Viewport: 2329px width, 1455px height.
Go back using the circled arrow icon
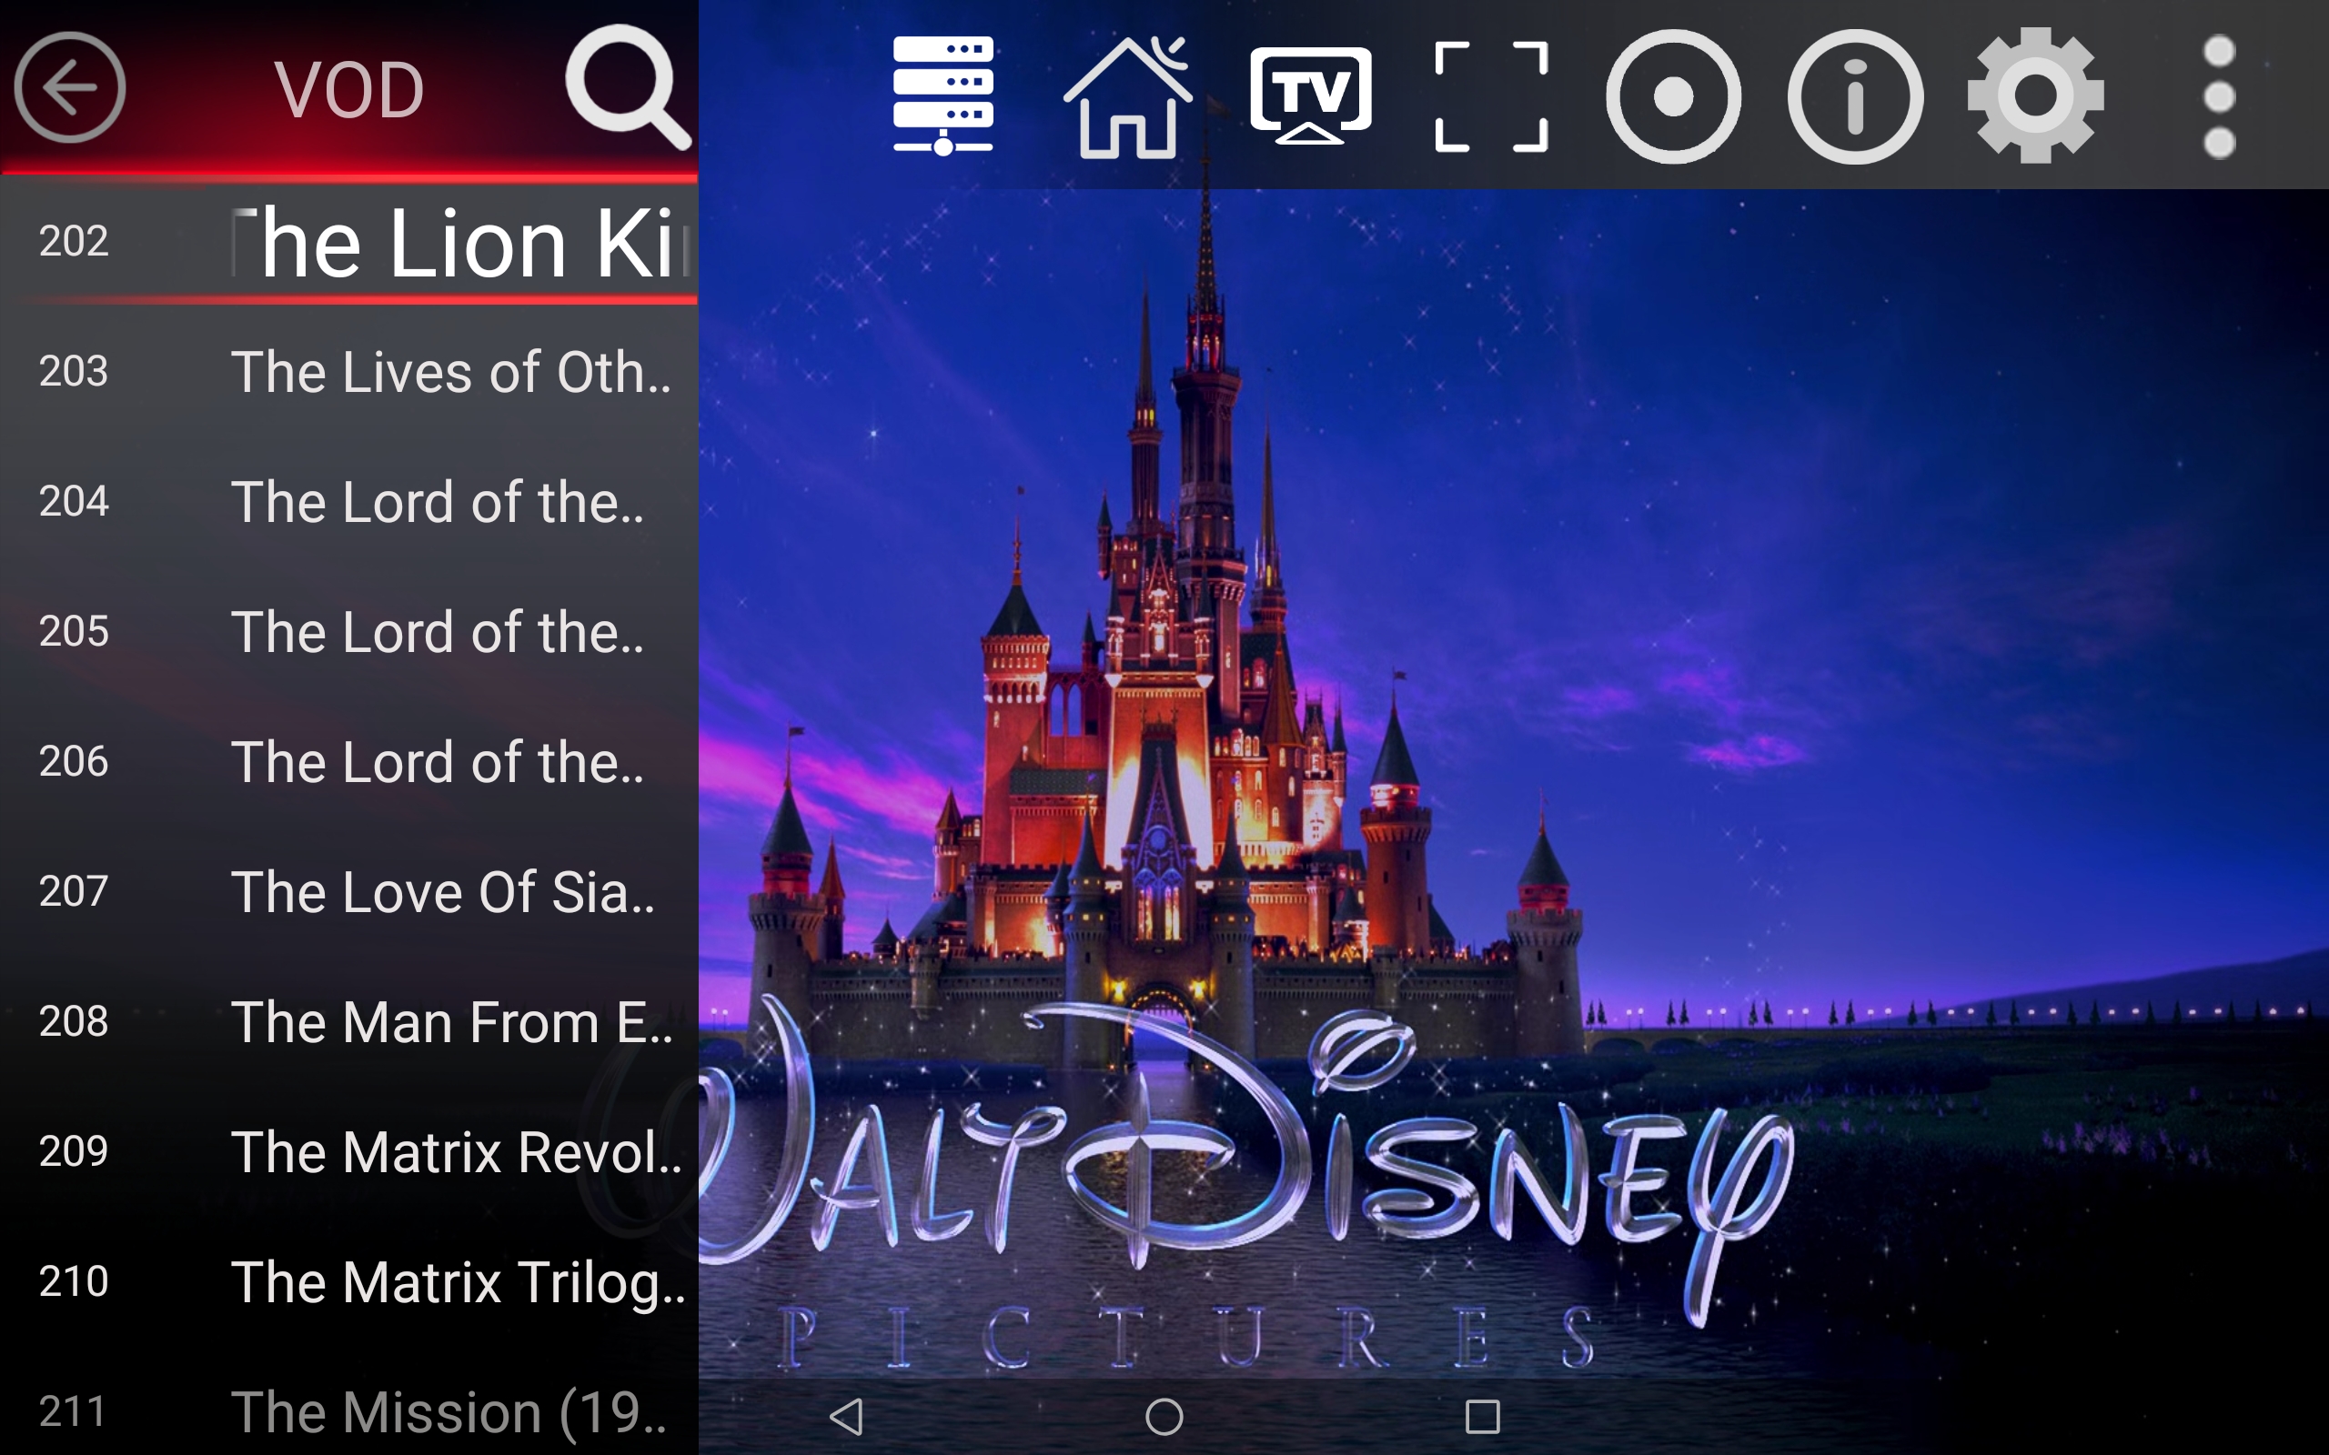[69, 87]
